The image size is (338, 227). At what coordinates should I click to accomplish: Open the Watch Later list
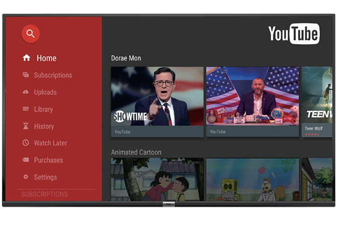coord(50,143)
